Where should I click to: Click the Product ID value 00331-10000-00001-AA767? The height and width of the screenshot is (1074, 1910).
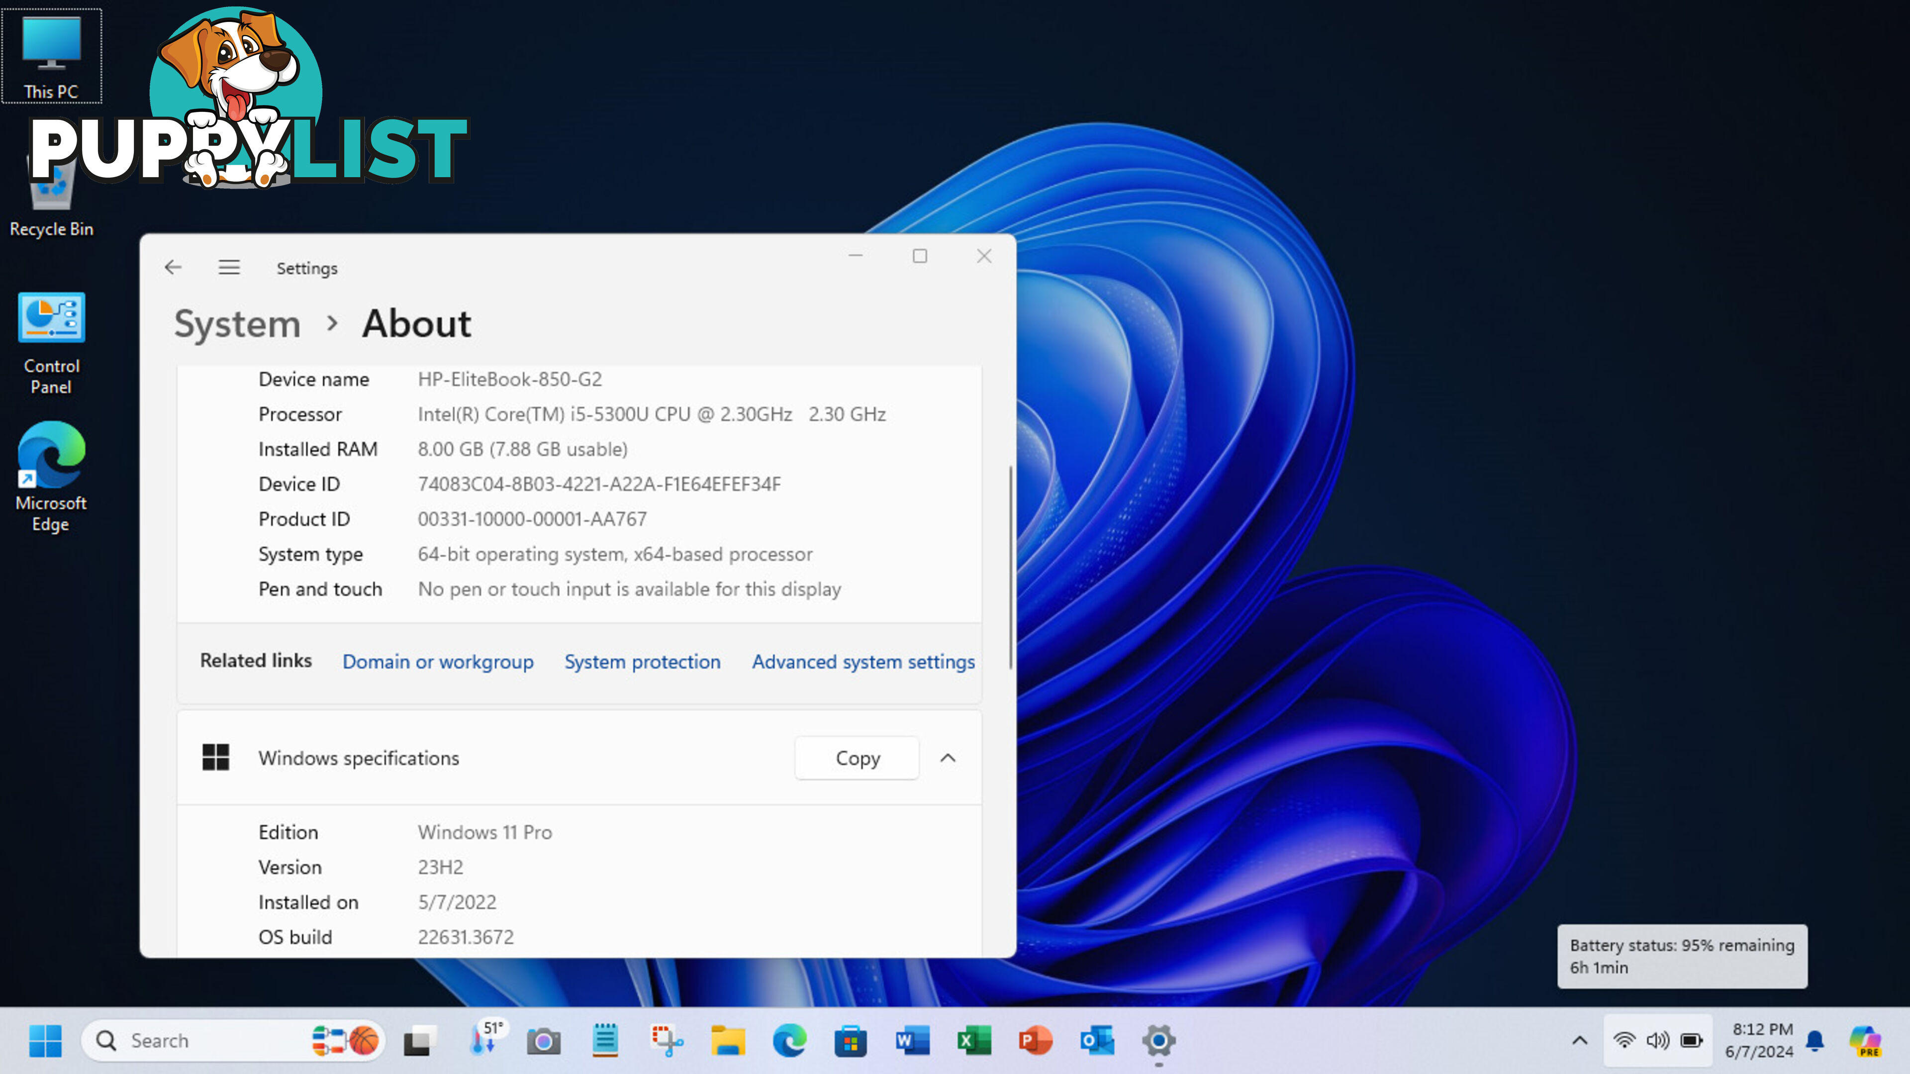(x=532, y=518)
